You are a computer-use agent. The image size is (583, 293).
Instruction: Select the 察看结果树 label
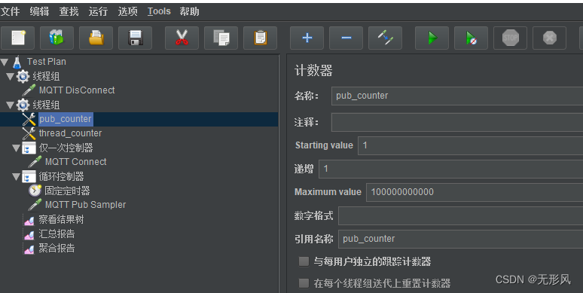[61, 220]
